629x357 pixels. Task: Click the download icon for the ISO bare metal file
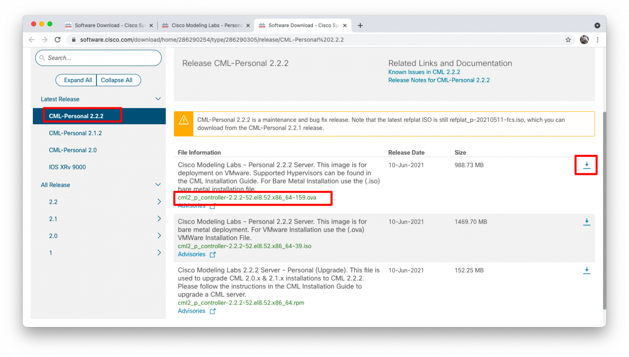tap(586, 221)
